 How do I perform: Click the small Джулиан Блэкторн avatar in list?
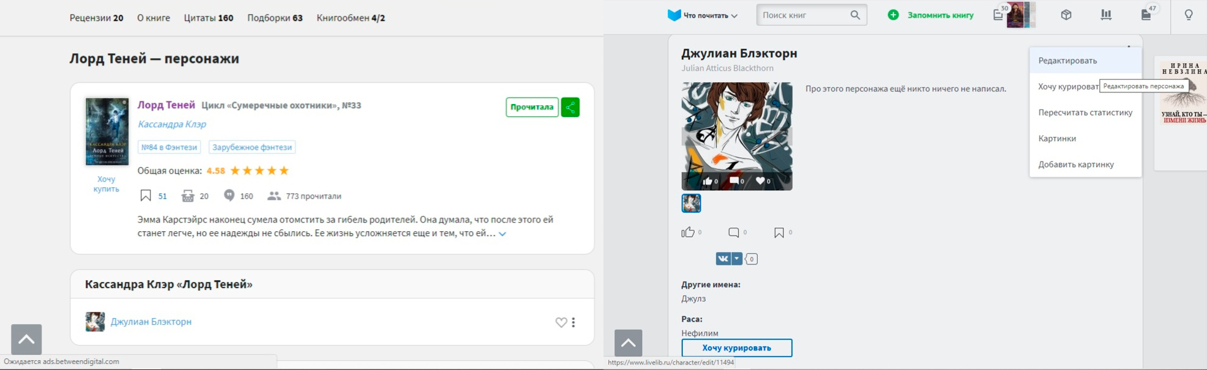pos(95,322)
